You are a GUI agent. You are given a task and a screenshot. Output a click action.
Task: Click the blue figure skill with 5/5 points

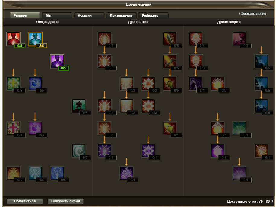(x=35, y=39)
